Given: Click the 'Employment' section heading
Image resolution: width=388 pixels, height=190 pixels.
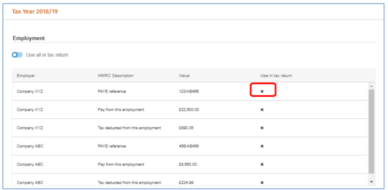Looking at the screenshot, I should pos(29,38).
